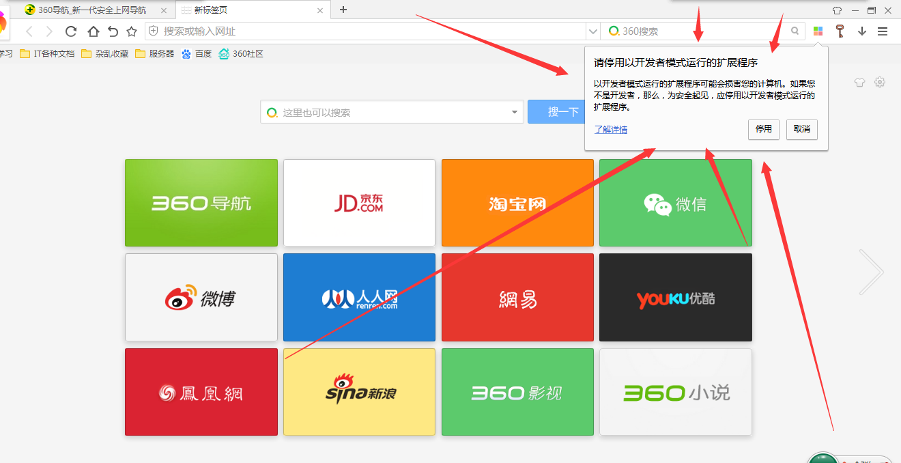
Task: Click the undo/restore closed tab arrow icon
Action: point(113,31)
